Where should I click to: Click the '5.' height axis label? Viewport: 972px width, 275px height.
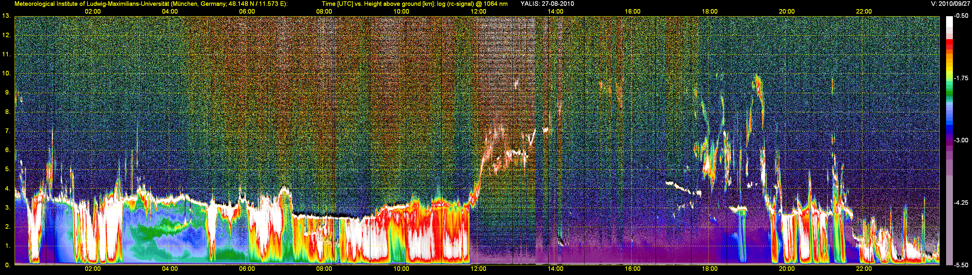click(7, 169)
